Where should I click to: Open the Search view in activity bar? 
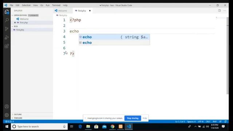7,20
